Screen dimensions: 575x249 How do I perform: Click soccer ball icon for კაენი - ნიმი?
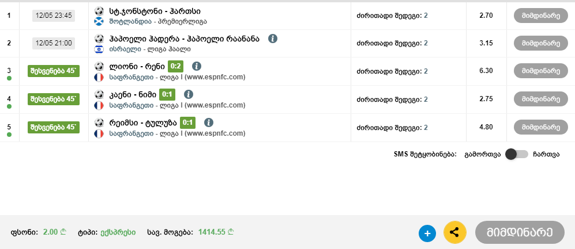coord(98,94)
